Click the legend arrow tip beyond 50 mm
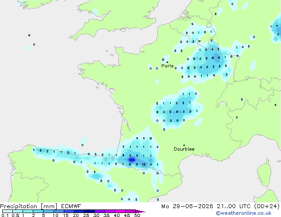281x217 pixels. pyautogui.click(x=140, y=211)
